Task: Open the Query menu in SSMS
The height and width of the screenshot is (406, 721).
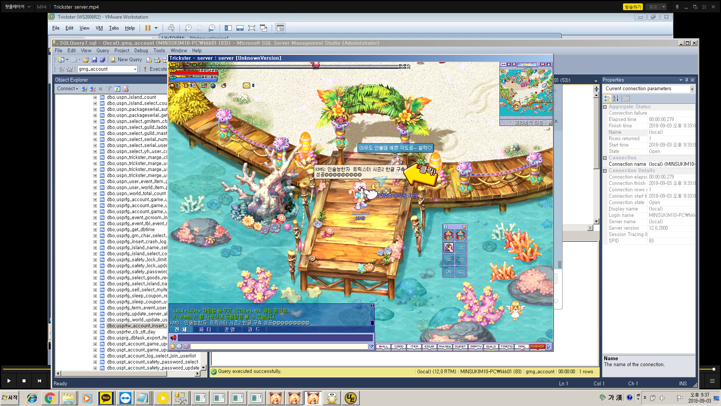Action: [103, 50]
